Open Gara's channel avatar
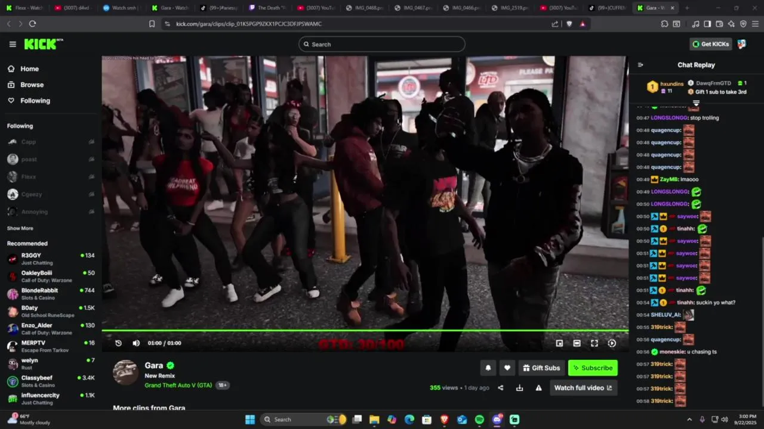 click(125, 372)
